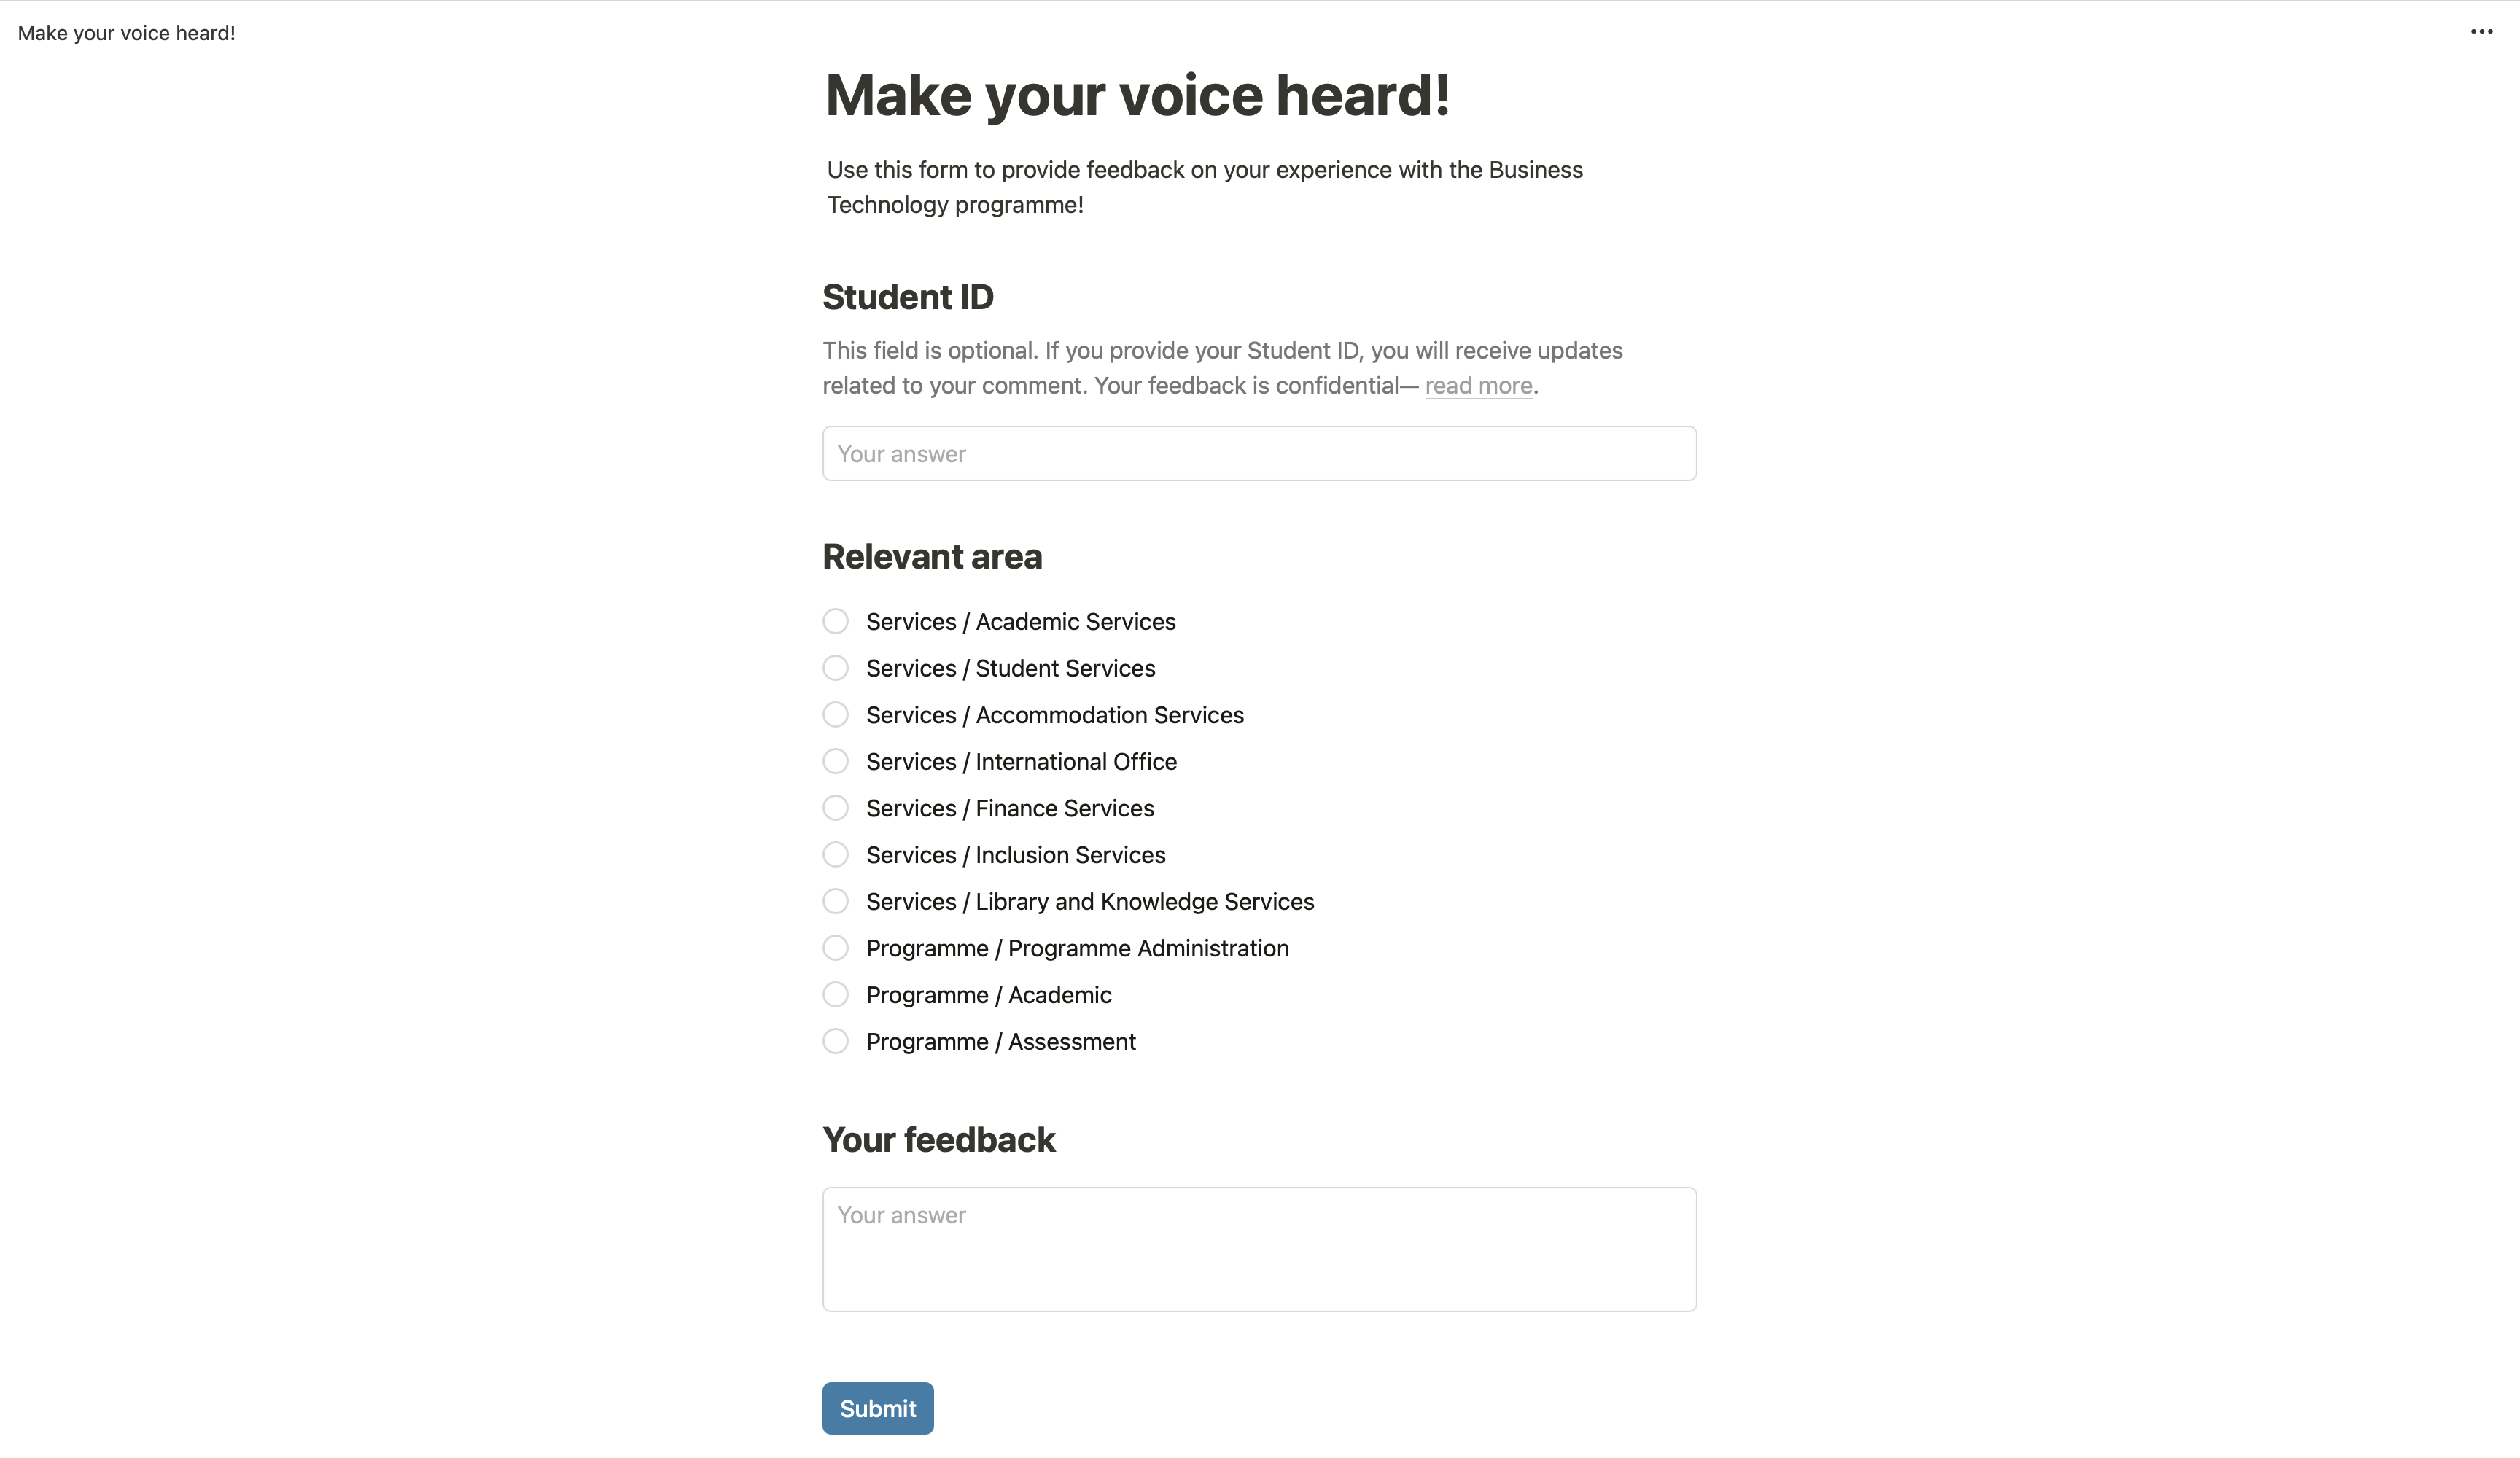Click the Your feedback section heading
Viewport: 2520px width, 1458px height.
tap(938, 1140)
